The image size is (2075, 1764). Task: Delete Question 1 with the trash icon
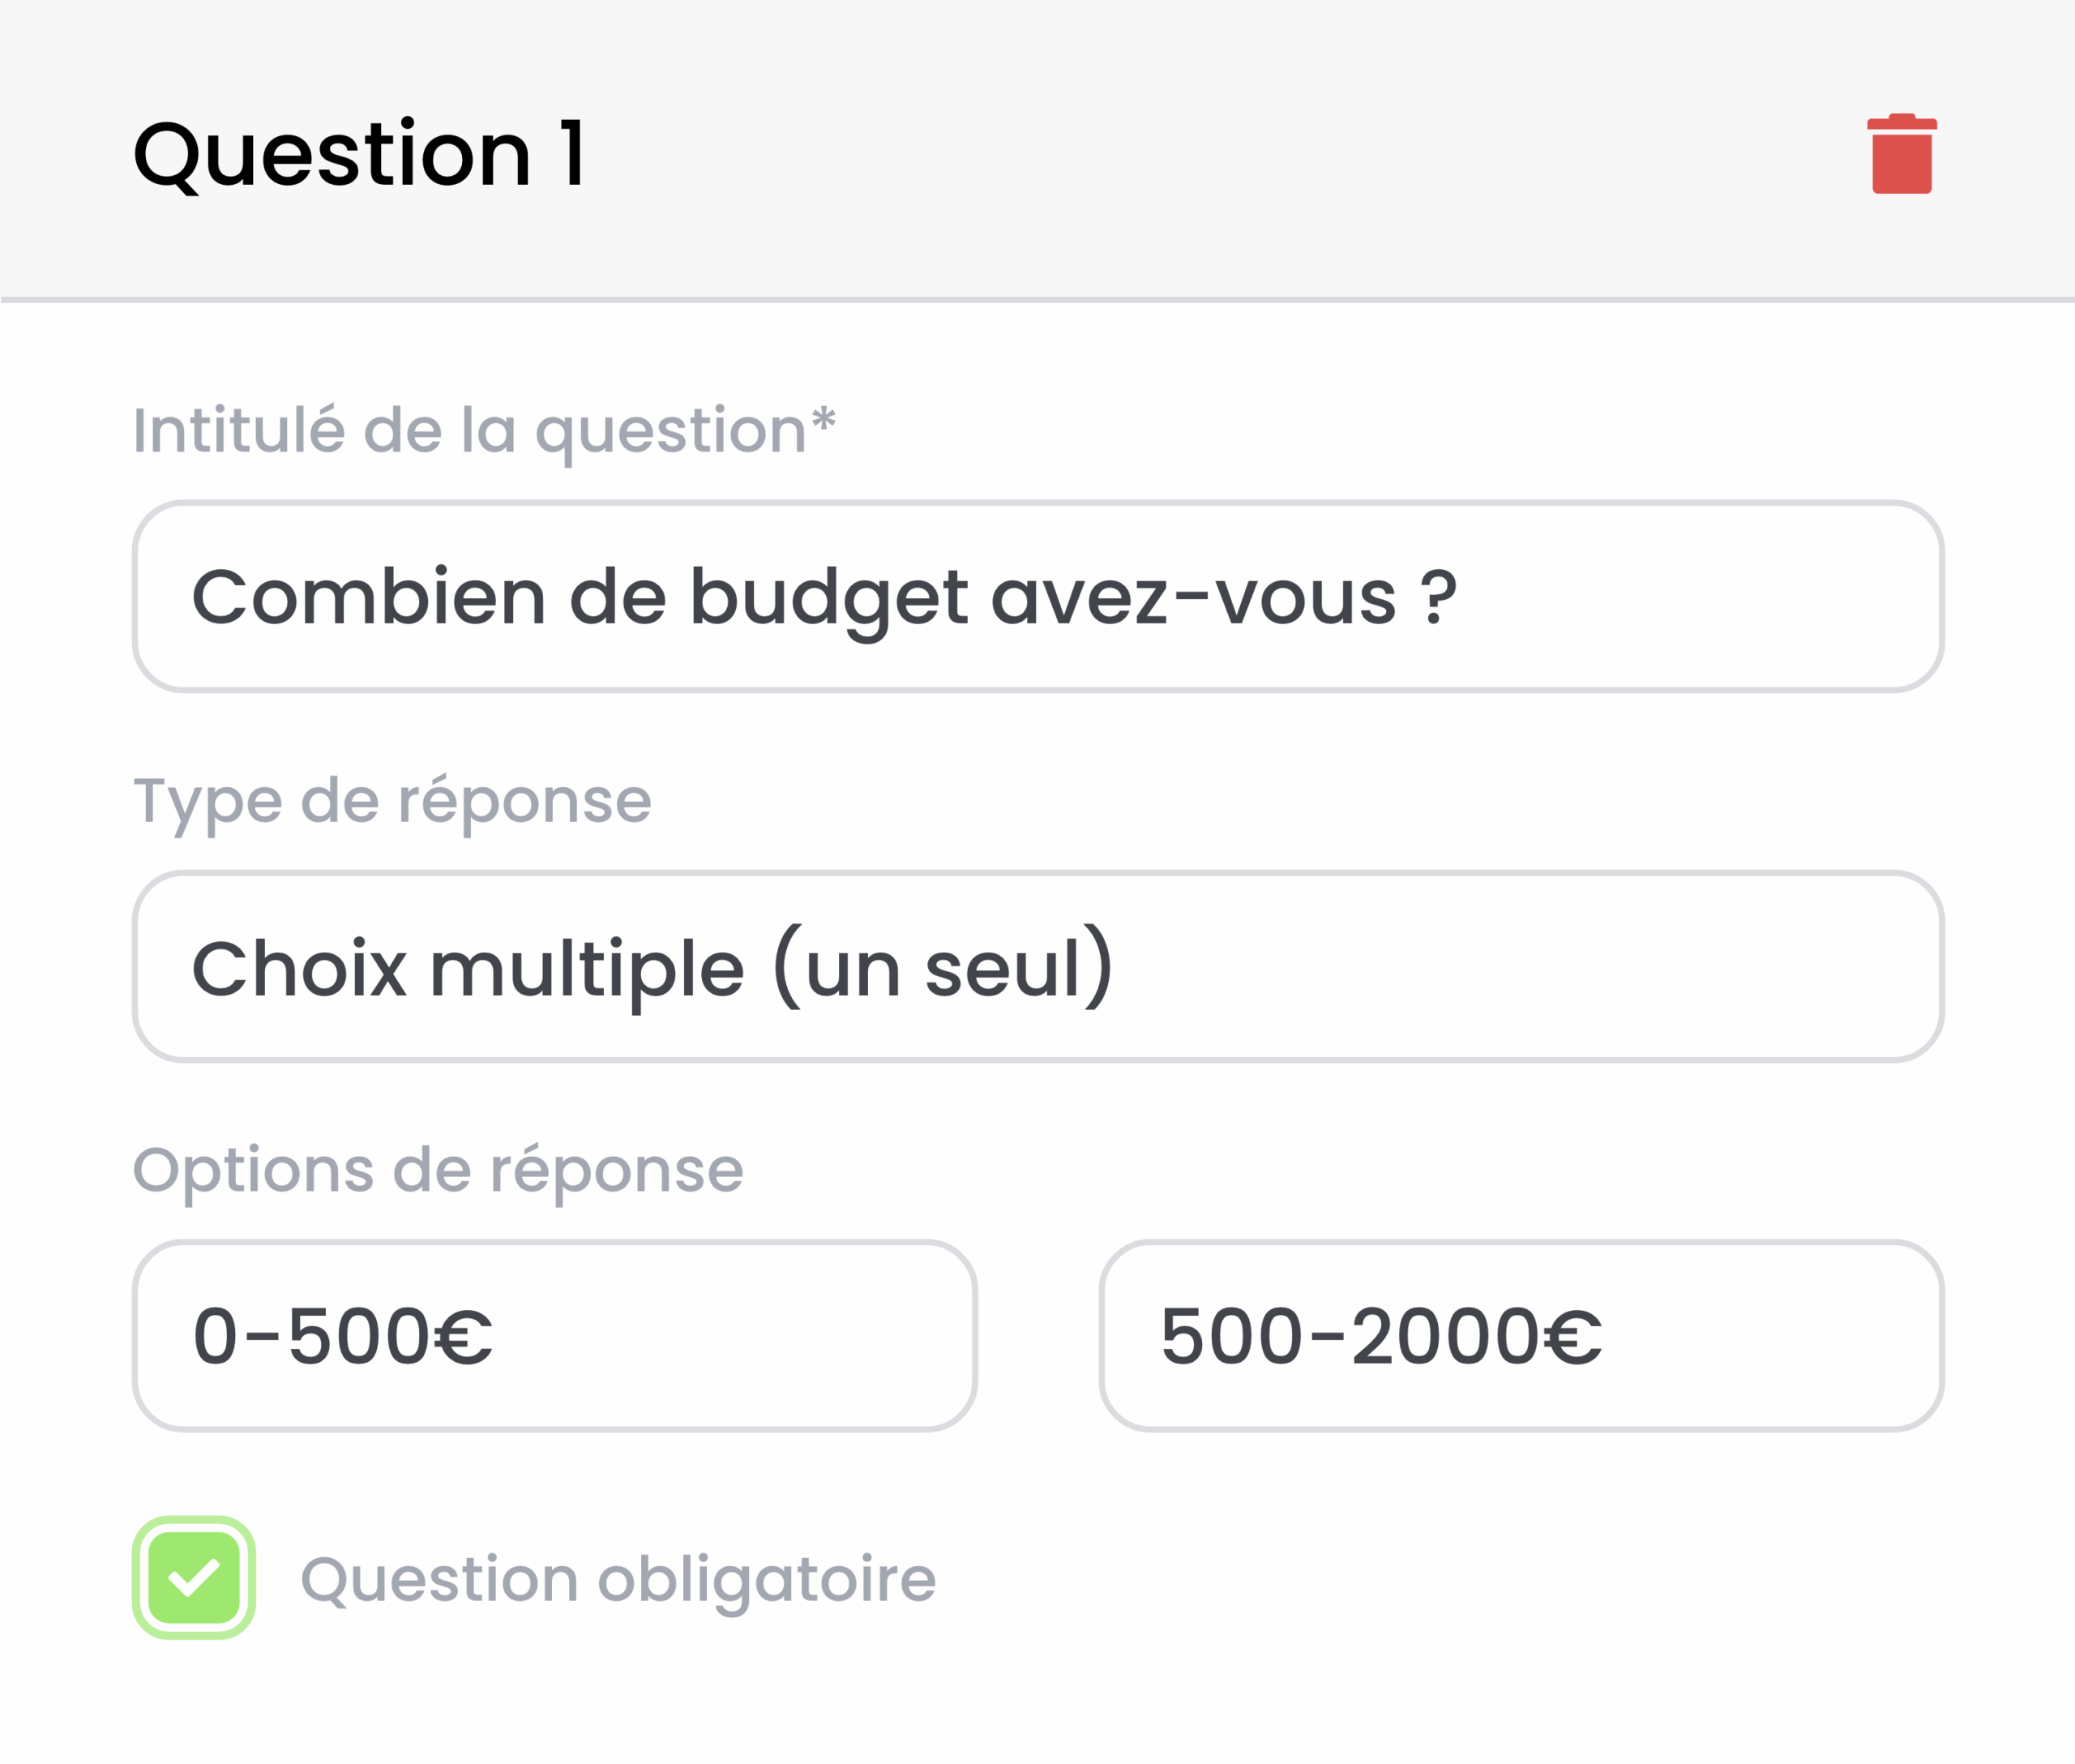[1901, 154]
